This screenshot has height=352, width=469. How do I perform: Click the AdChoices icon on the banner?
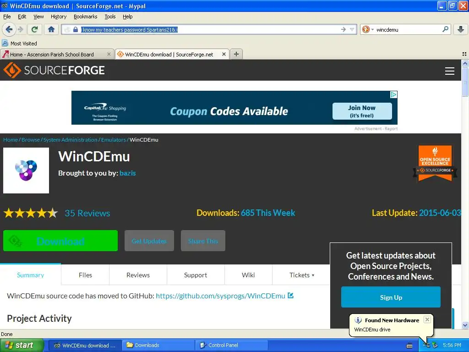click(x=393, y=94)
